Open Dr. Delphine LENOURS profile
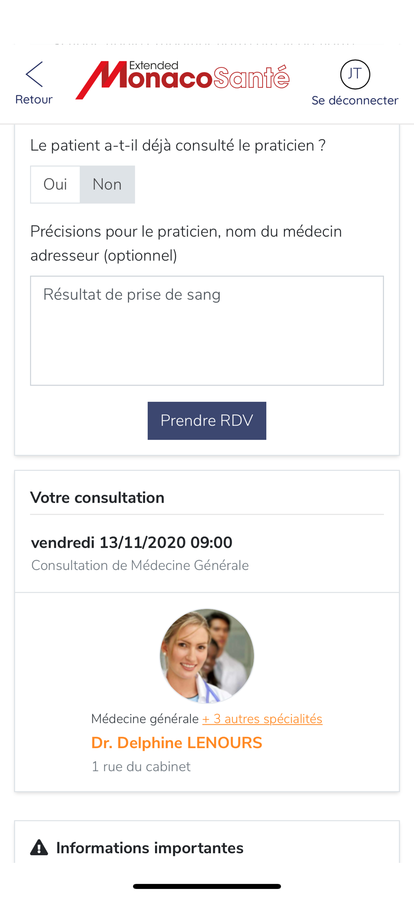This screenshot has height=897, width=414. [x=177, y=743]
